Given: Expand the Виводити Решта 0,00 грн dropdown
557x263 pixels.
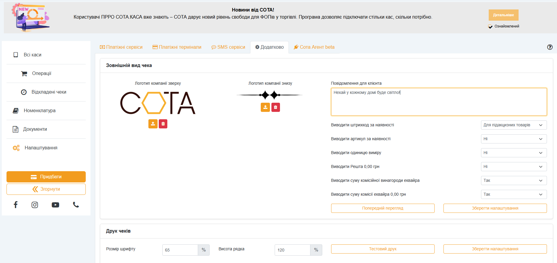Looking at the screenshot, I should click(x=514, y=167).
